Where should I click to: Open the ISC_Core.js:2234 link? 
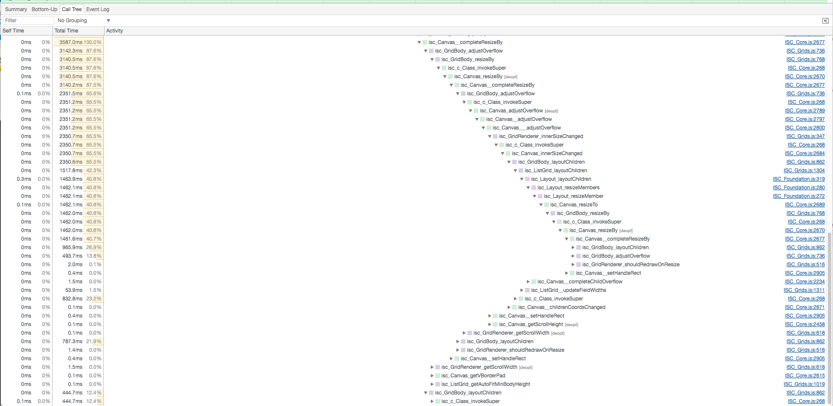pos(804,282)
